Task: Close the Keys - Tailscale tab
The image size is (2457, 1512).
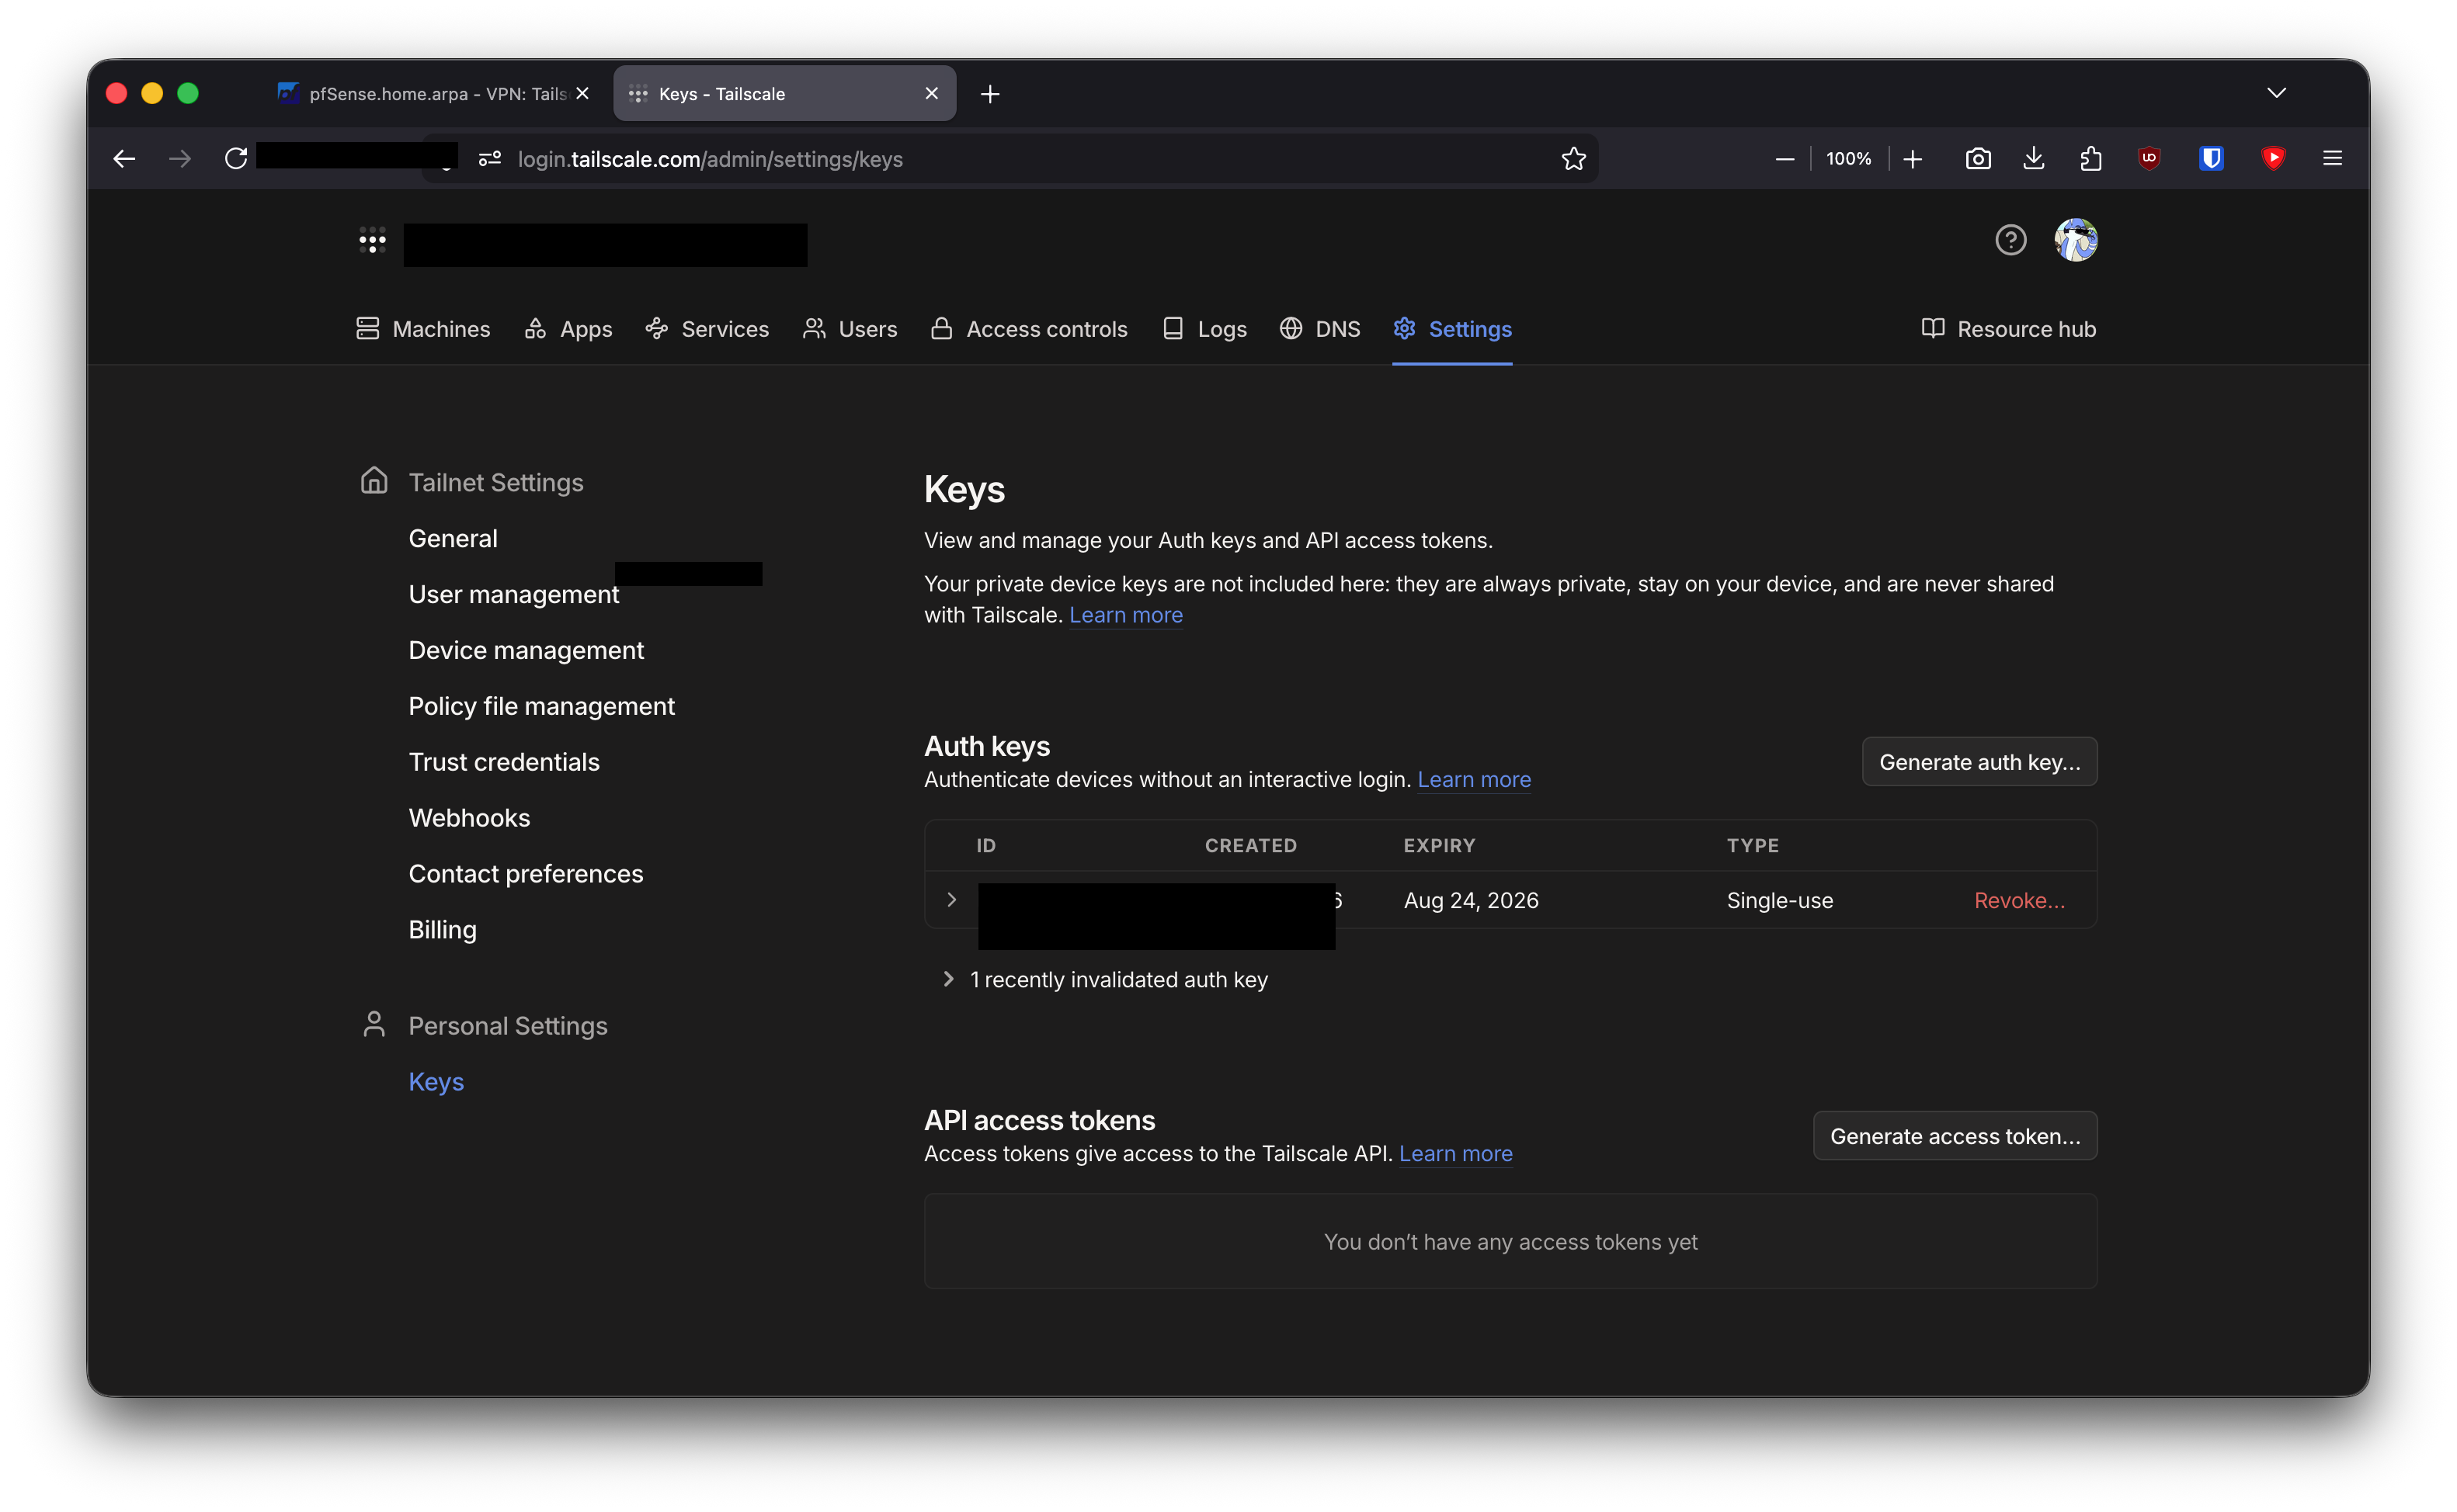Action: coord(931,93)
